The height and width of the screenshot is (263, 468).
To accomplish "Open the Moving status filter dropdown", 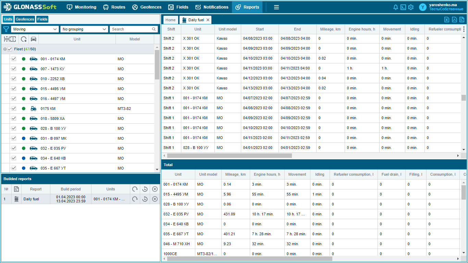I will coord(35,29).
